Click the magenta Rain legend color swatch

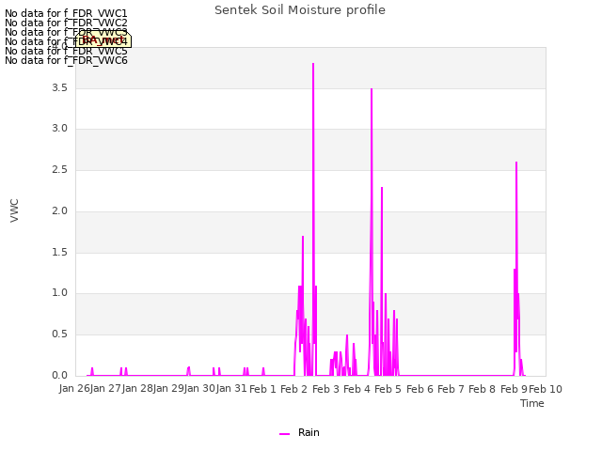tap(284, 434)
